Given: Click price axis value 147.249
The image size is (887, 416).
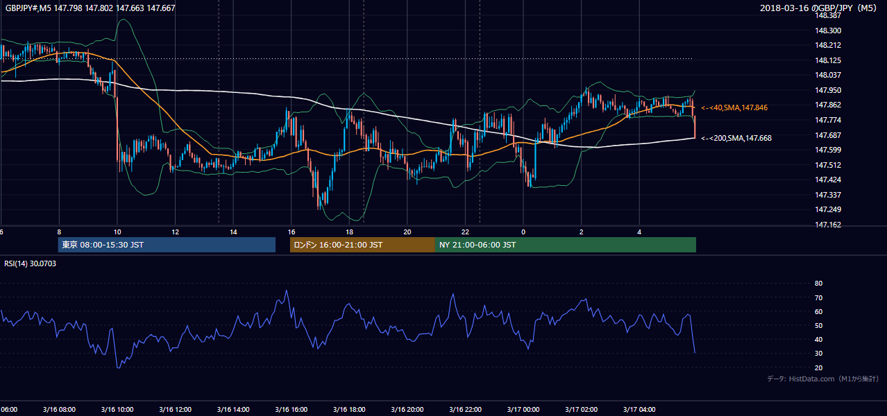Looking at the screenshot, I should coord(829,209).
